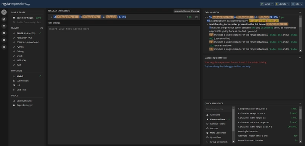
Task: Click the Meta Sequences category icon
Action: click(207, 133)
